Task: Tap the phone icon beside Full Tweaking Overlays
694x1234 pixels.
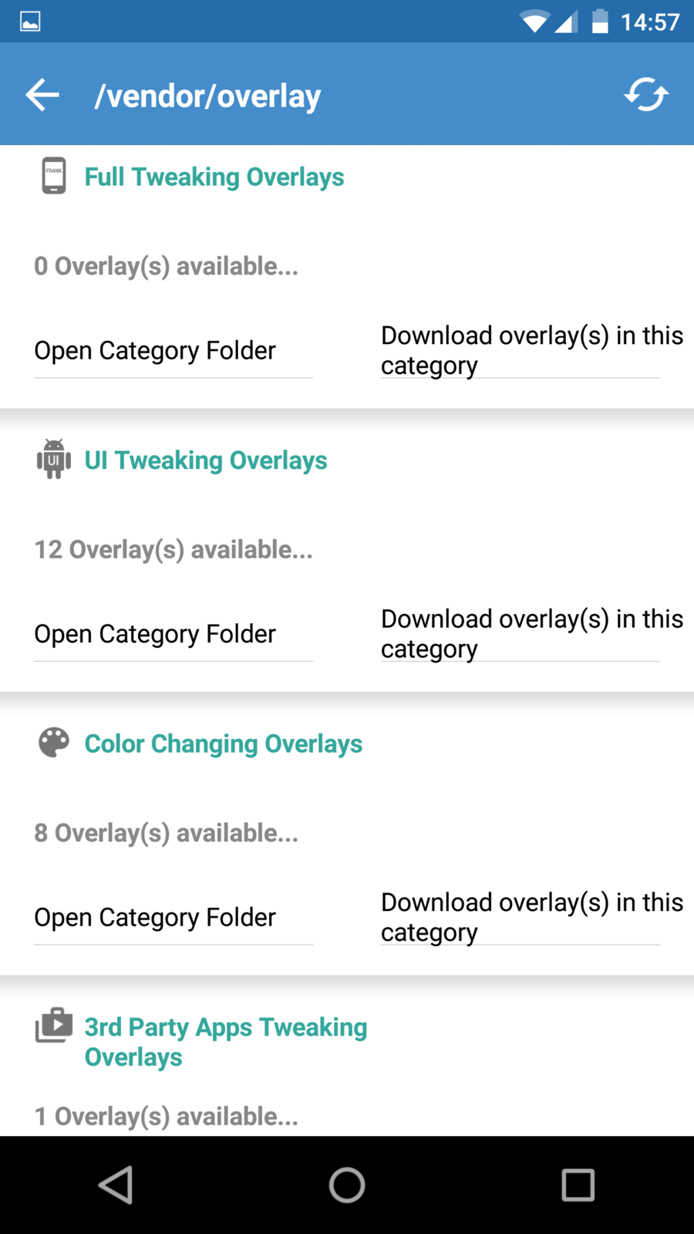Action: (54, 176)
